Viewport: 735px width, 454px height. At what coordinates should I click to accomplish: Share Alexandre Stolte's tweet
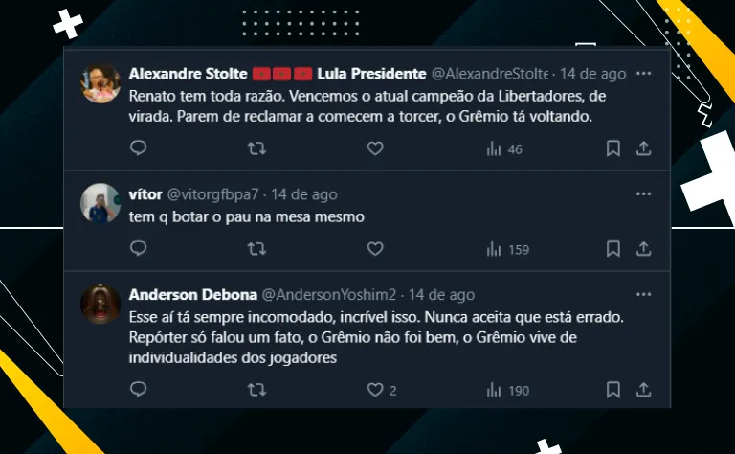pyautogui.click(x=644, y=148)
